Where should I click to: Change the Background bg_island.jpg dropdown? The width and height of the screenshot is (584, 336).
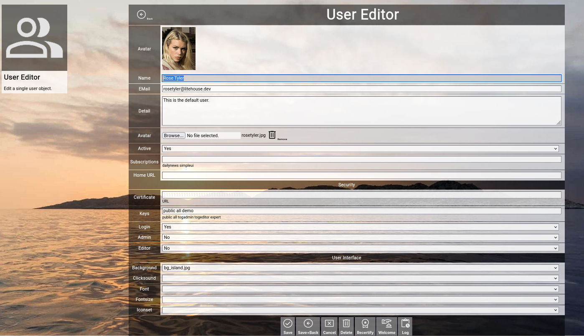click(x=361, y=268)
